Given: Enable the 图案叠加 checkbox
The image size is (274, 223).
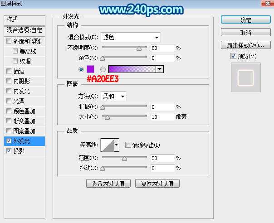Looking at the screenshot, I should 9,131.
